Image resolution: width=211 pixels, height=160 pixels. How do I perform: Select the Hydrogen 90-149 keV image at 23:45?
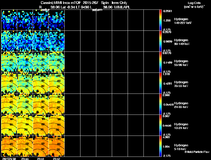point(25,41)
